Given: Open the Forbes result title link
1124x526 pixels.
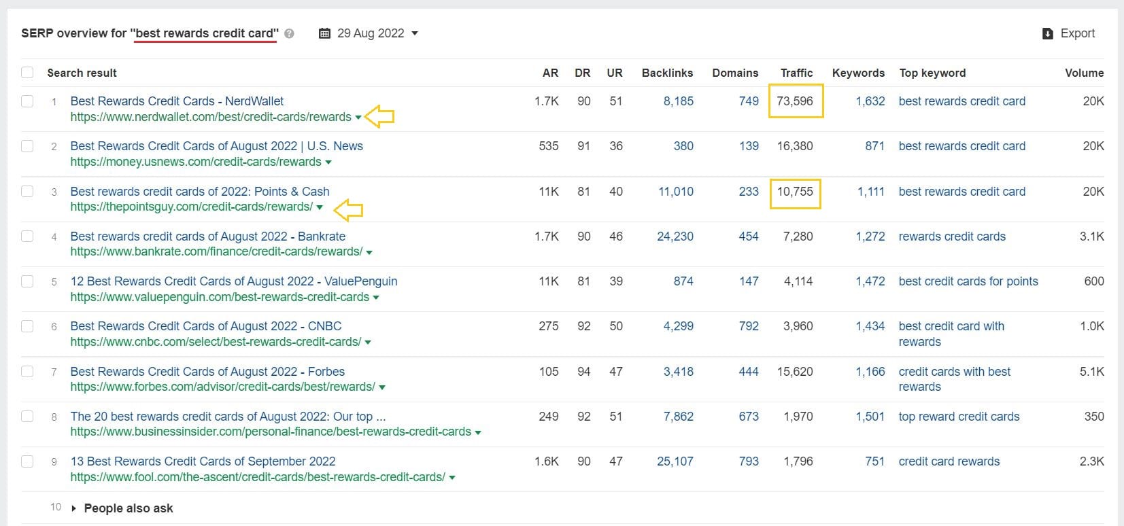Looking at the screenshot, I should (x=207, y=372).
